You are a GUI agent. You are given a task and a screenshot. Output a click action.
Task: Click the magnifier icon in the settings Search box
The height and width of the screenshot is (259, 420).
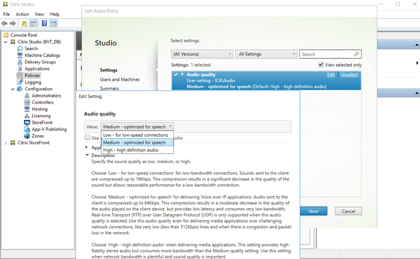[x=357, y=54]
